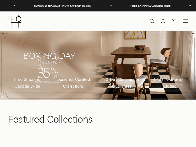Image resolution: width=196 pixels, height=147 pixels.
Task: Click the wall artwork in banner
Action: tap(135, 35)
